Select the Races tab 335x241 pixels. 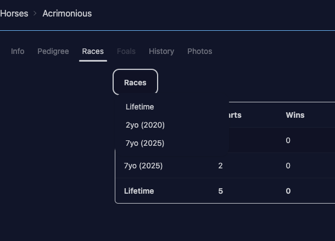click(93, 51)
